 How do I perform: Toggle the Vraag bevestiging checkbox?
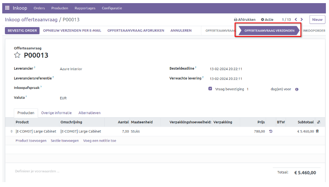(x=210, y=89)
